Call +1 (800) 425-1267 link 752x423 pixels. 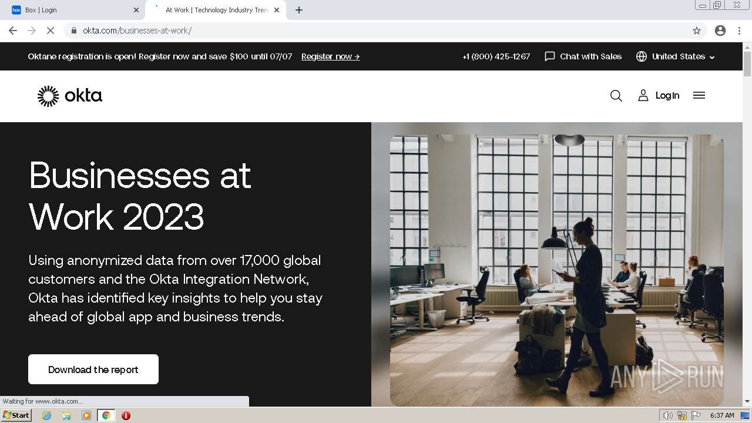(496, 56)
